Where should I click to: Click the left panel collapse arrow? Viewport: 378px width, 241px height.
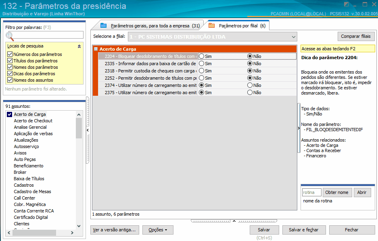pyautogui.click(x=88, y=130)
